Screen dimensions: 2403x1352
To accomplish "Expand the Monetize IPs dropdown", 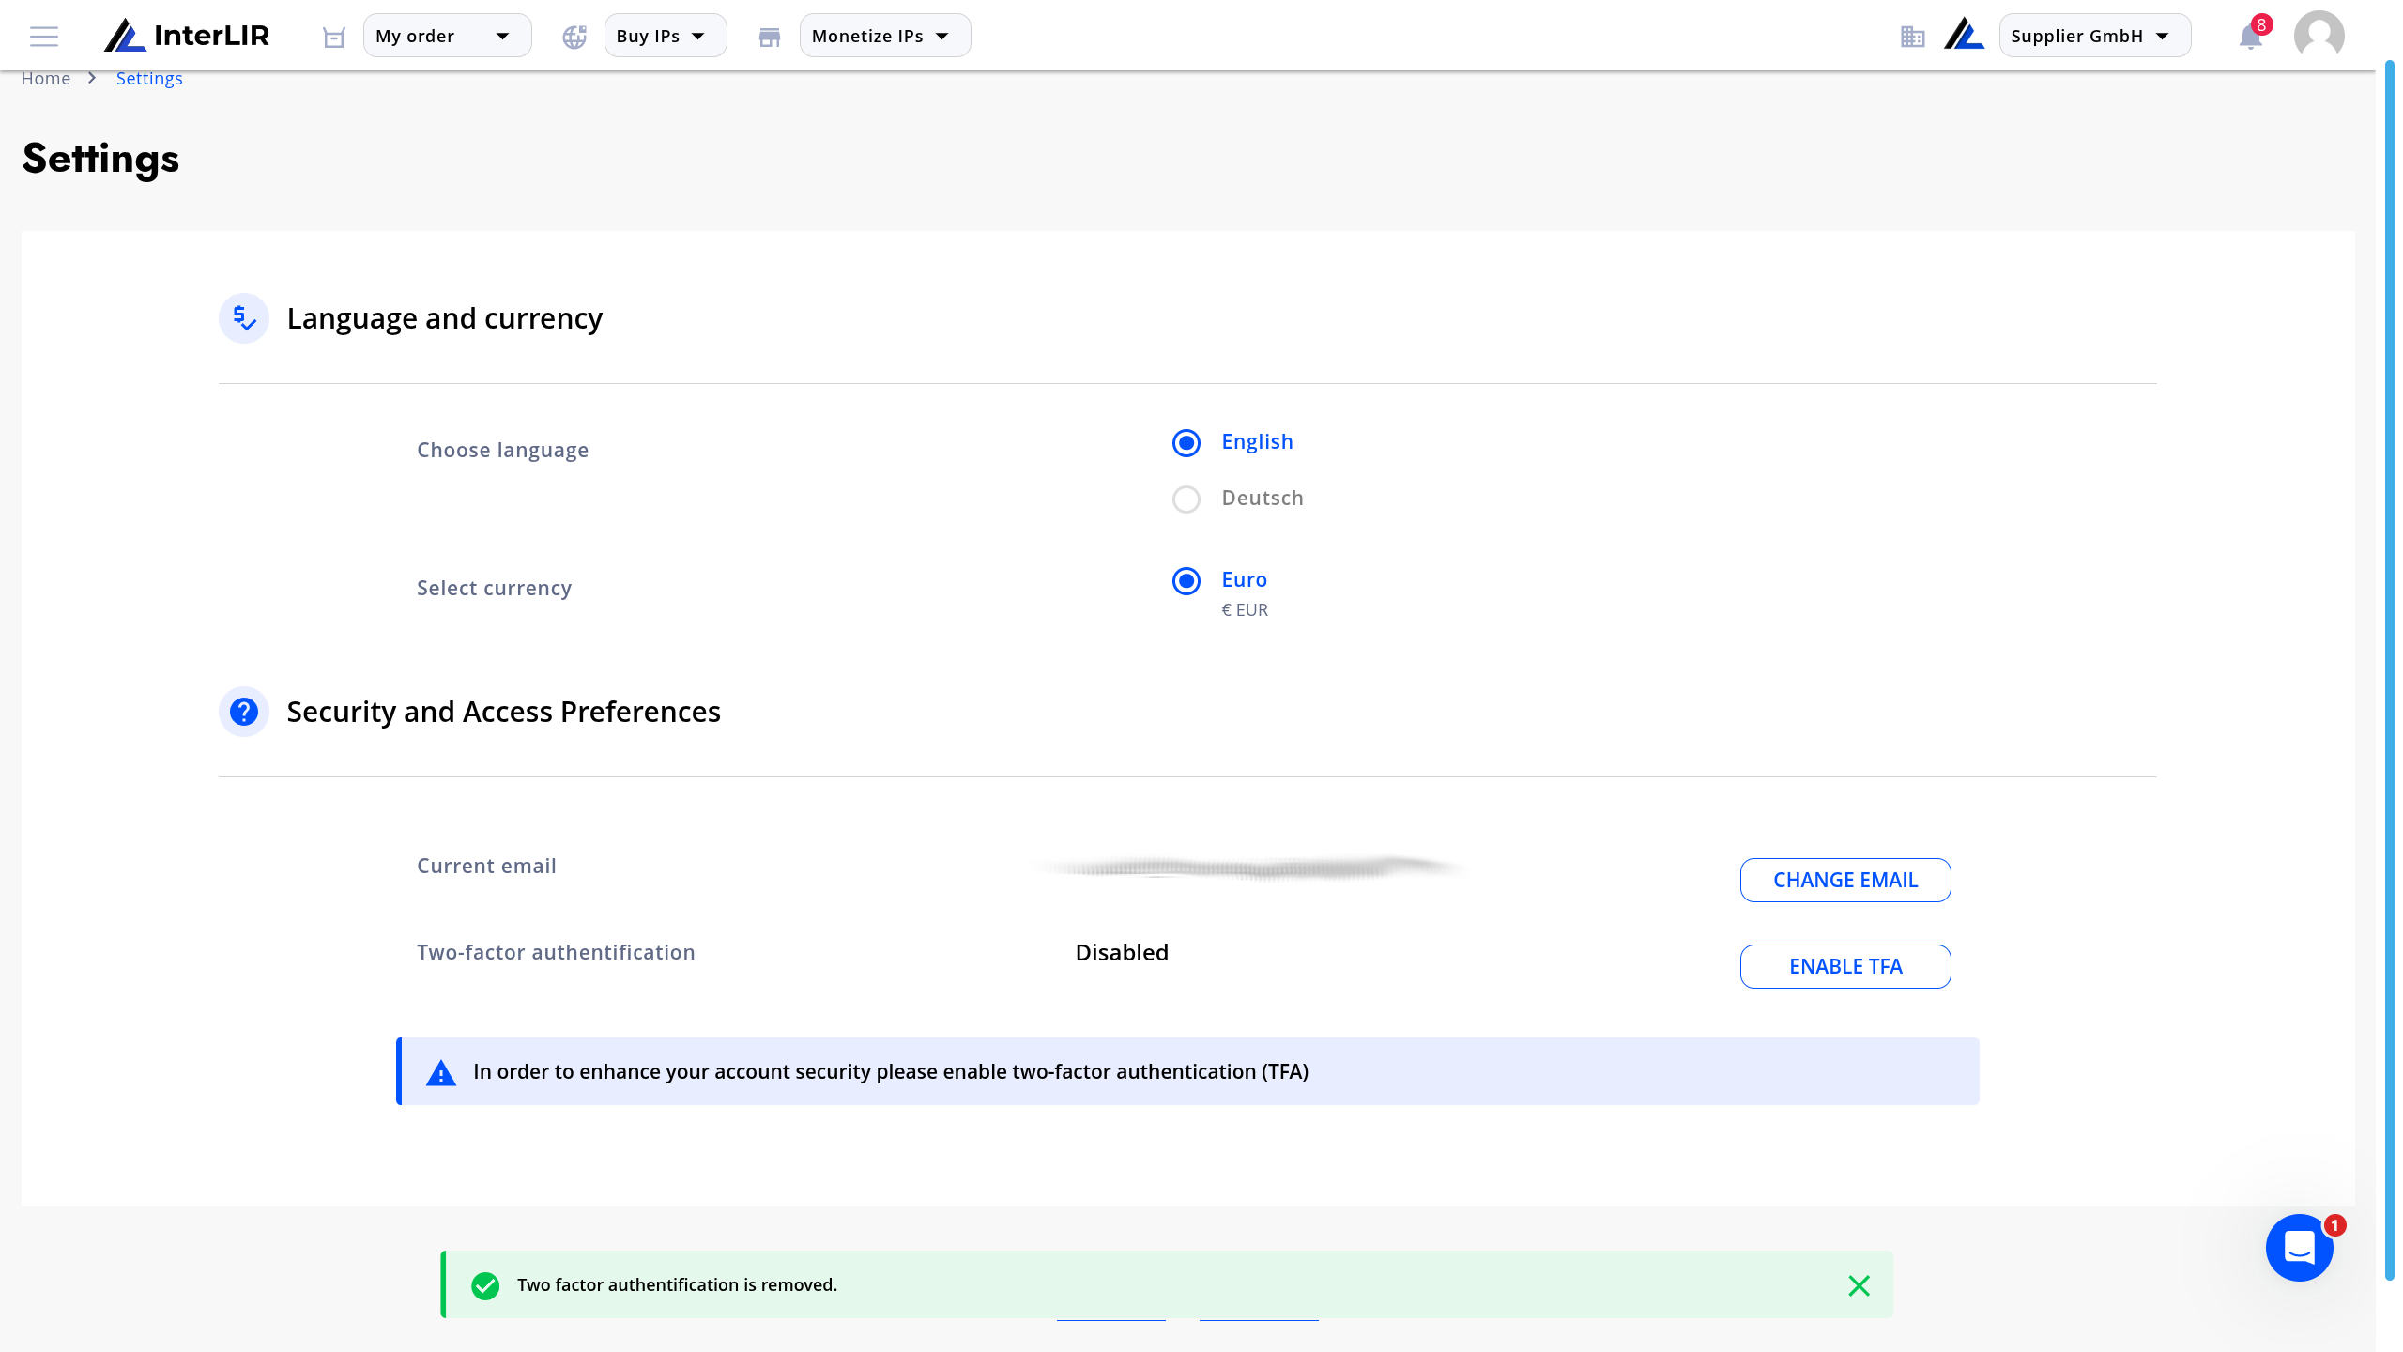I will [884, 36].
